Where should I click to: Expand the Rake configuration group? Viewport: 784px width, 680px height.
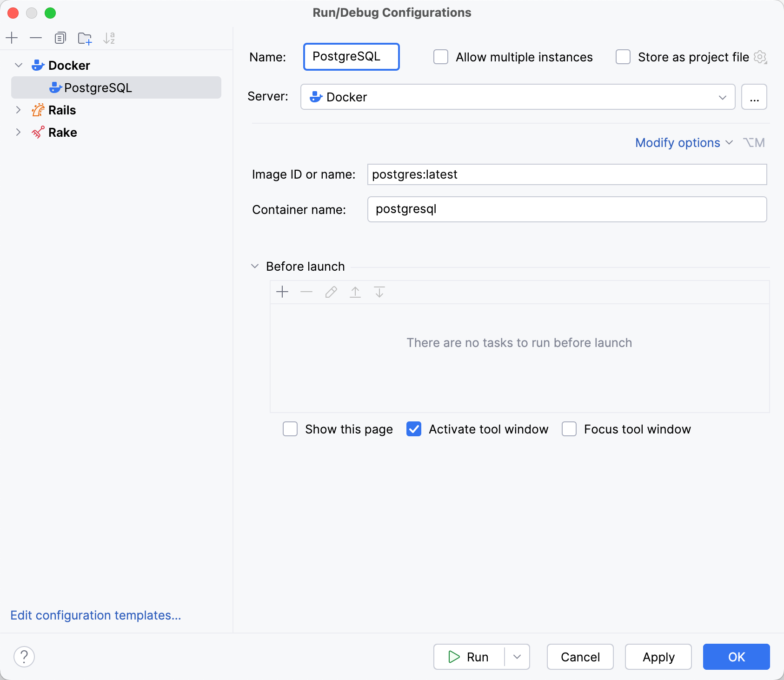[18, 132]
